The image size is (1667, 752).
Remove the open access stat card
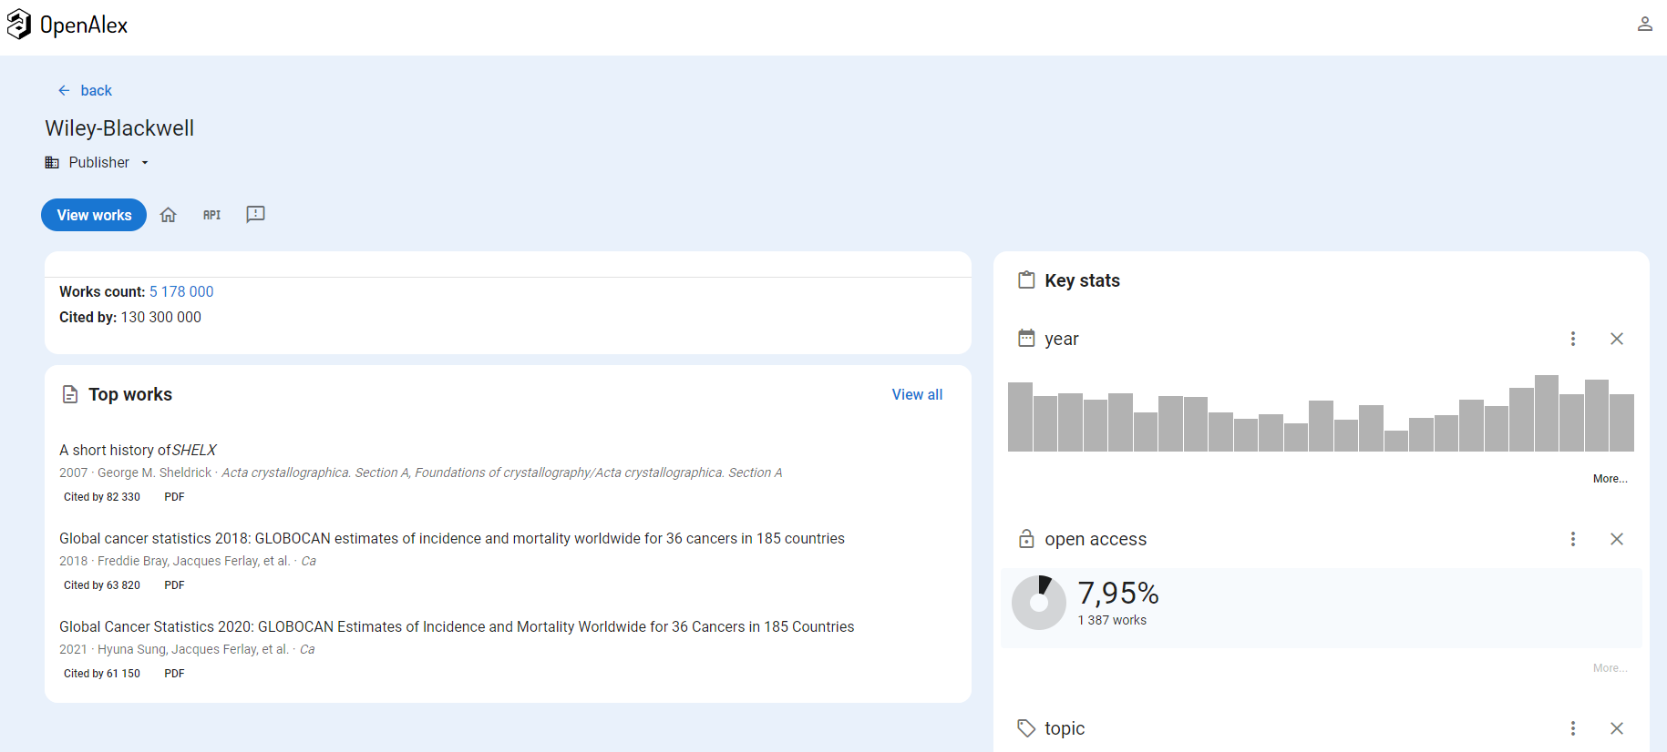click(x=1617, y=539)
